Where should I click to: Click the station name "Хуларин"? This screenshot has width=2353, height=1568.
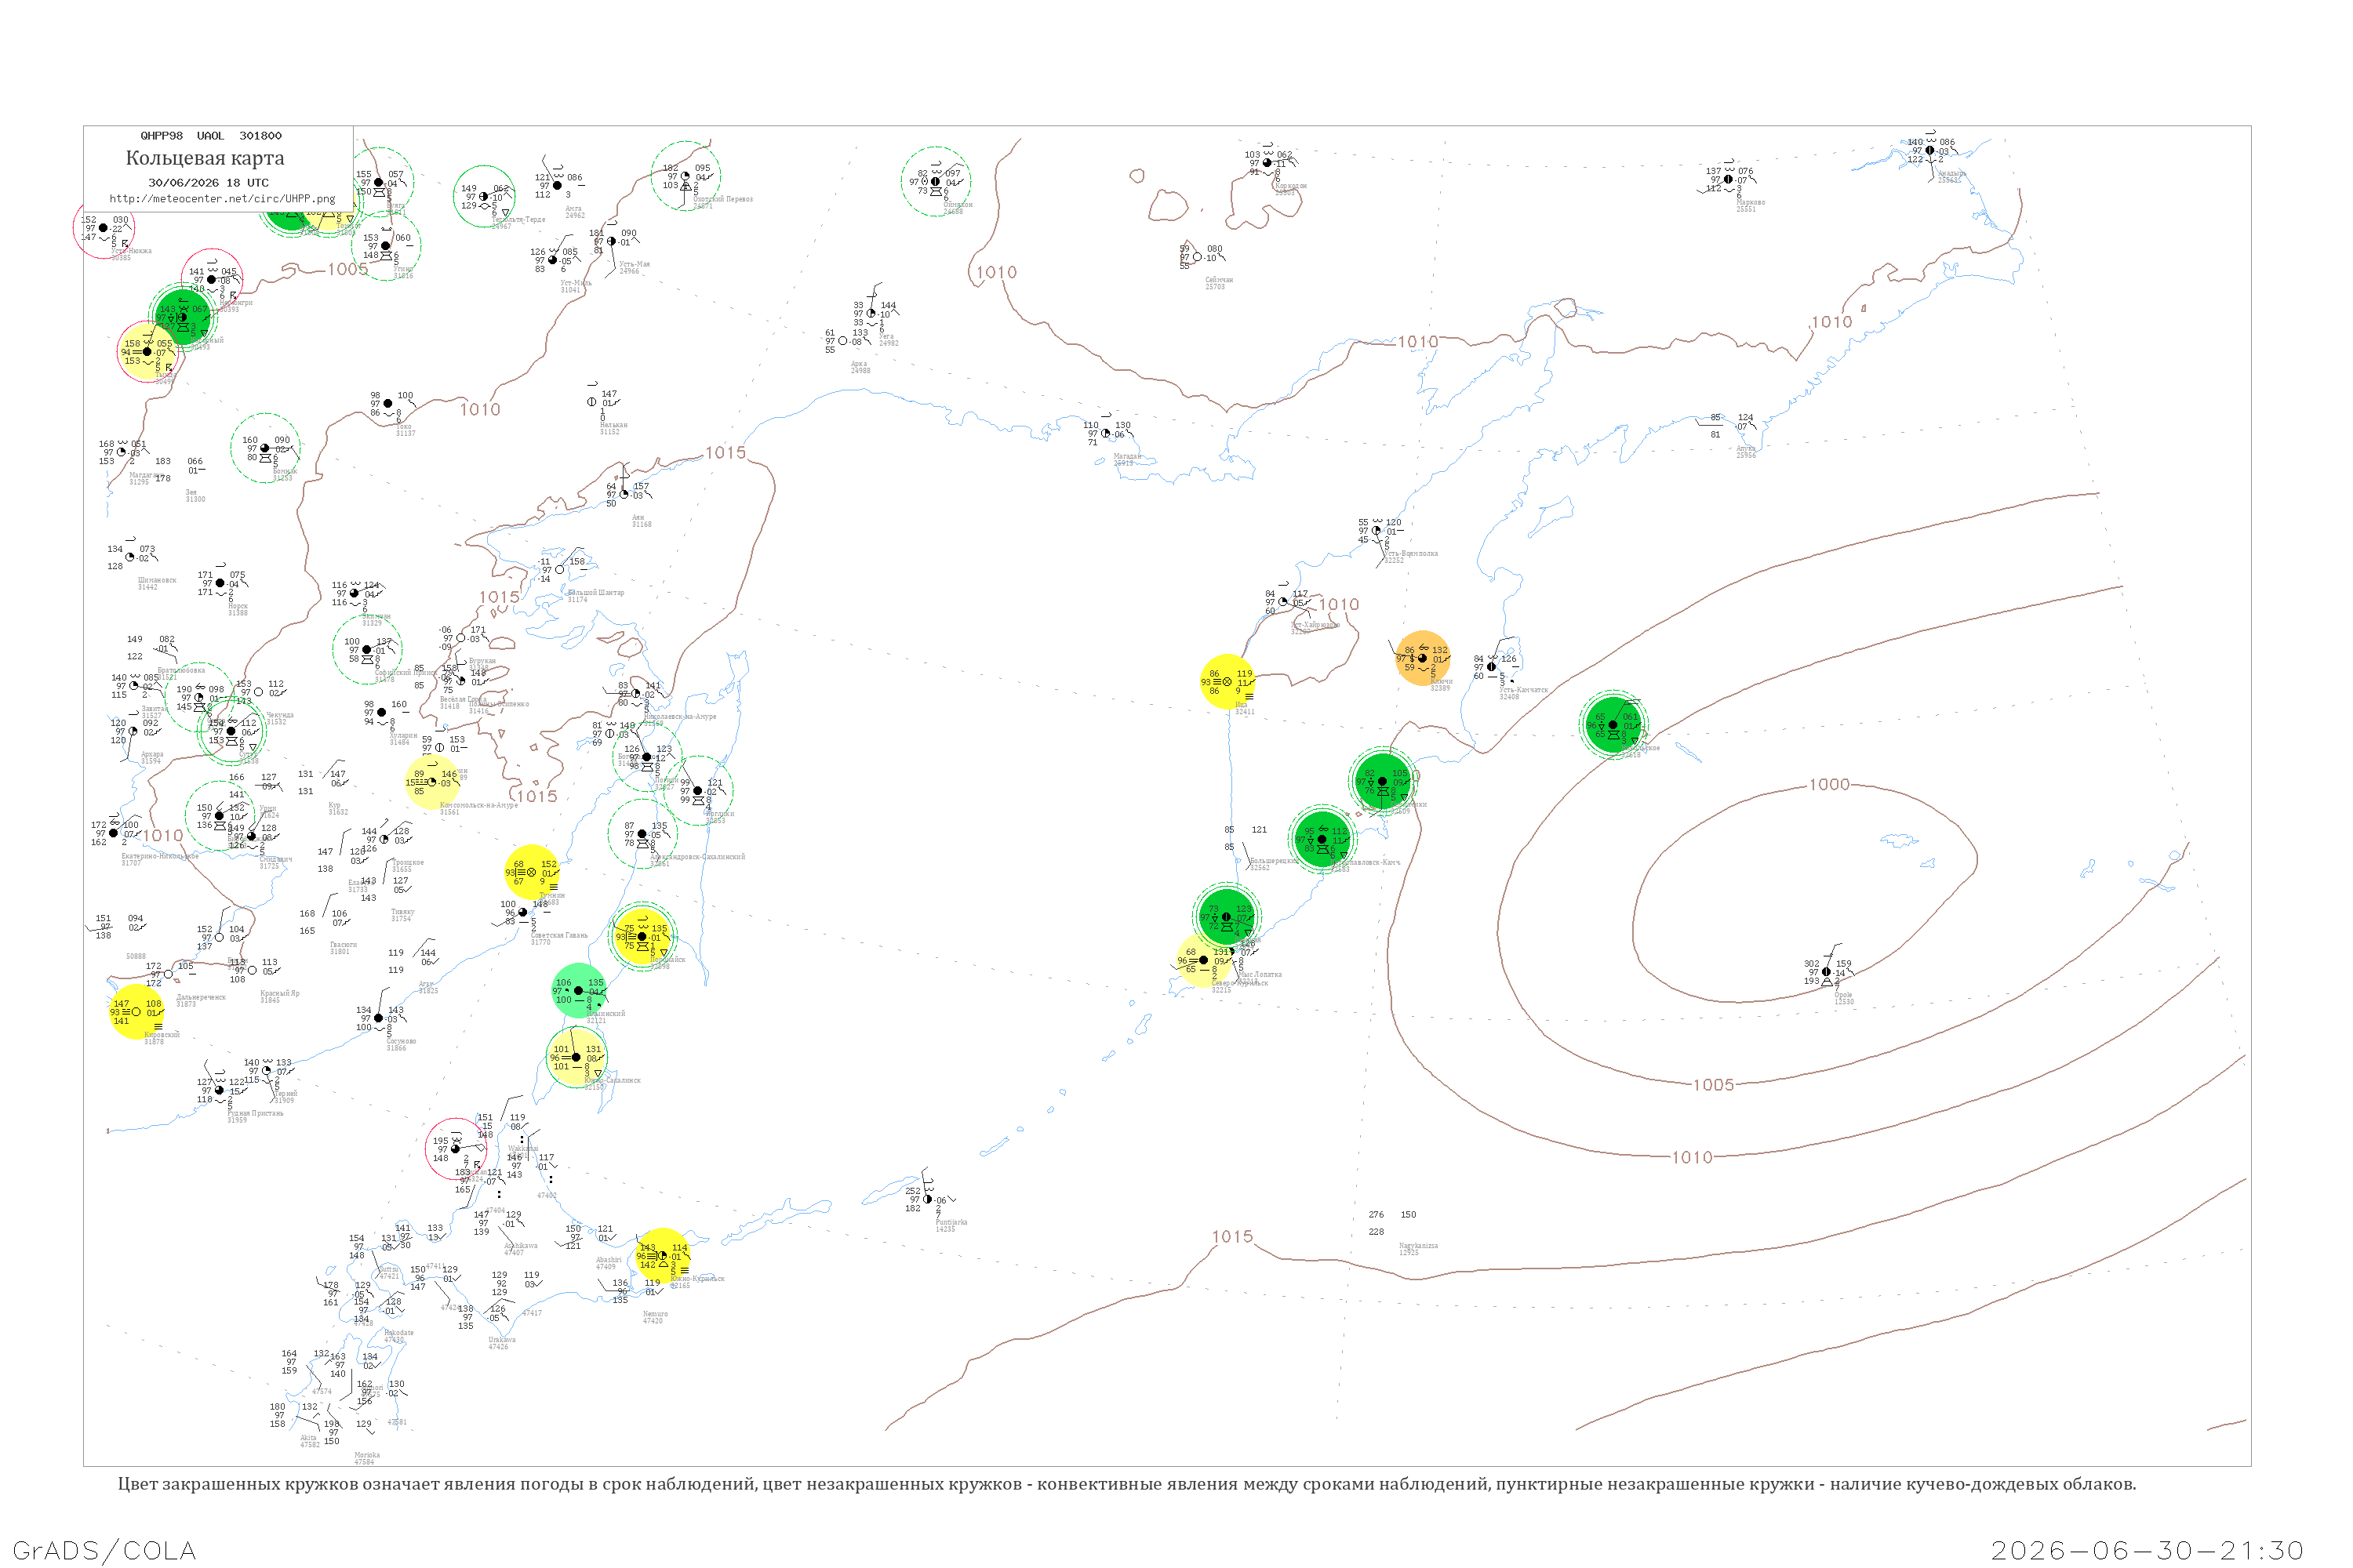[403, 735]
